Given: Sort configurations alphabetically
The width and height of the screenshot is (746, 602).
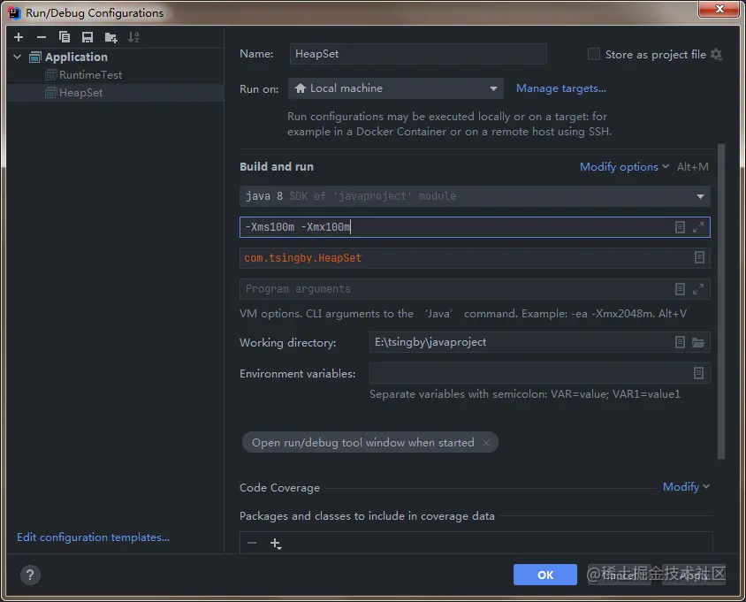Looking at the screenshot, I should [133, 37].
